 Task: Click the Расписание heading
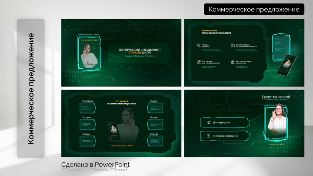[88, 101]
